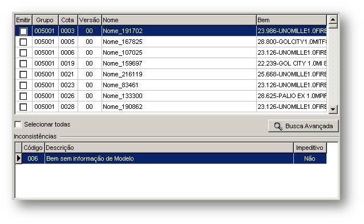364x224 pixels.
Task: Select name cell Nome_107025
Action: [x=179, y=52]
